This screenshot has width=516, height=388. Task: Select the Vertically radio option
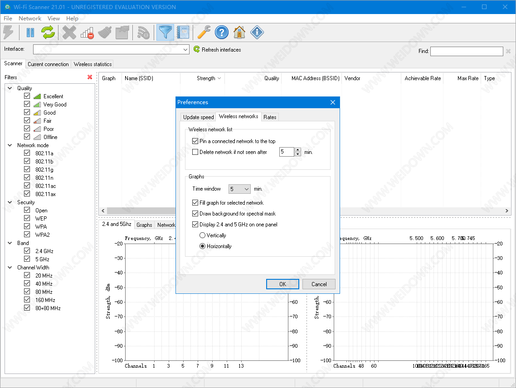(202, 235)
